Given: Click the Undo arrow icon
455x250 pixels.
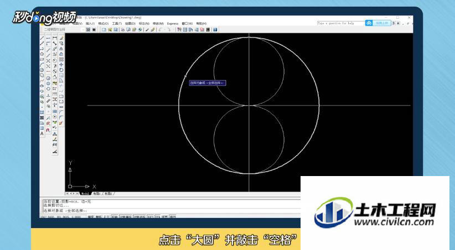Looking at the screenshot, I should (x=160, y=29).
